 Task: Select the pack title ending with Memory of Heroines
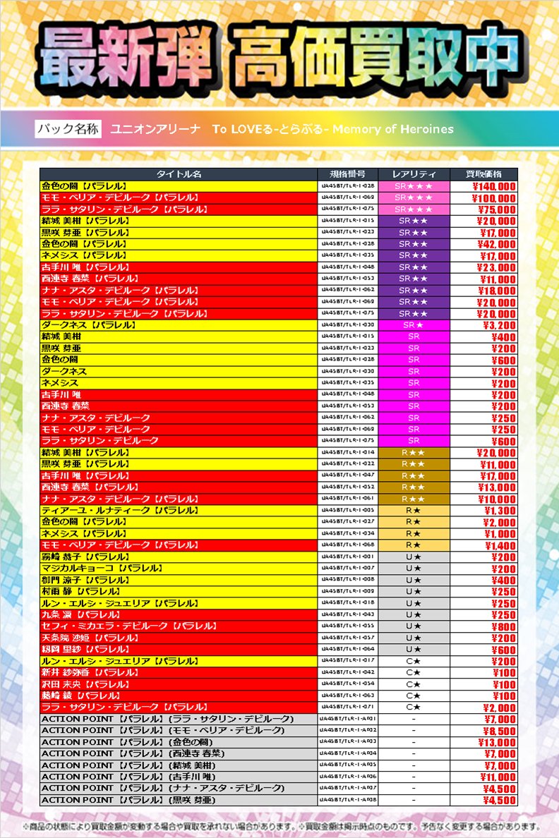coord(282,129)
